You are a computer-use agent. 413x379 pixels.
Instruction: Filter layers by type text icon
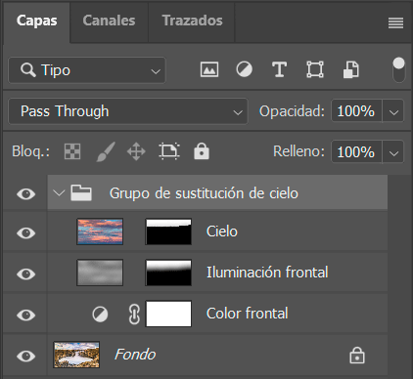point(279,69)
